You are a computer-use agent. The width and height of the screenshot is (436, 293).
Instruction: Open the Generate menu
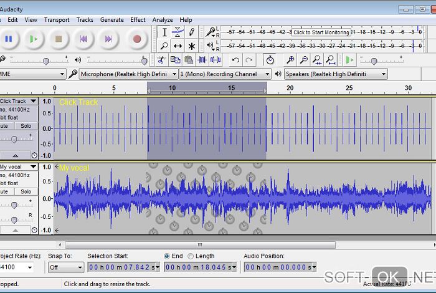pos(111,20)
